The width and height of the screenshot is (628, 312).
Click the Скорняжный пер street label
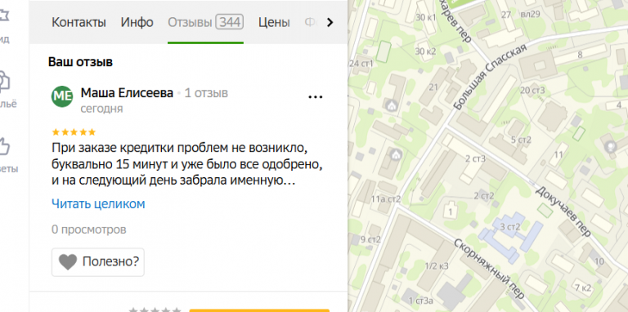click(489, 269)
